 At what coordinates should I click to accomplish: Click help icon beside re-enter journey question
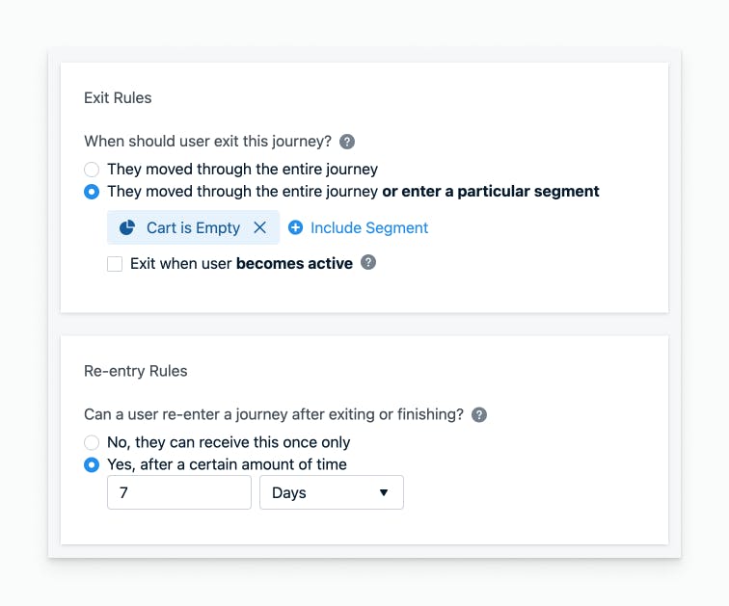click(x=479, y=414)
